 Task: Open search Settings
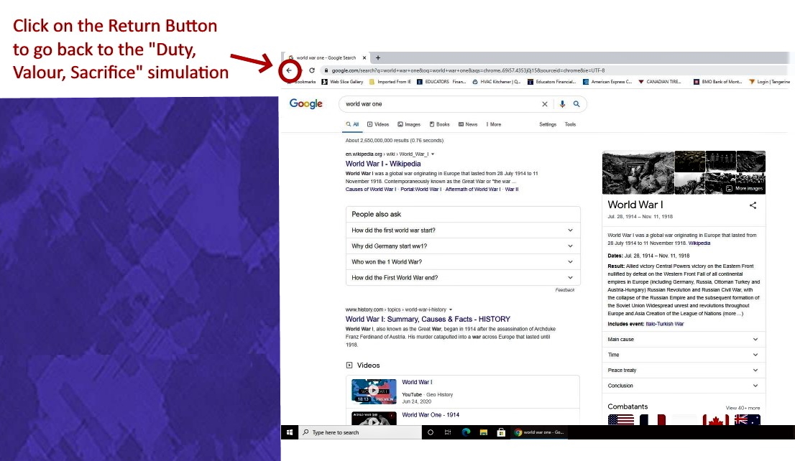tap(548, 124)
